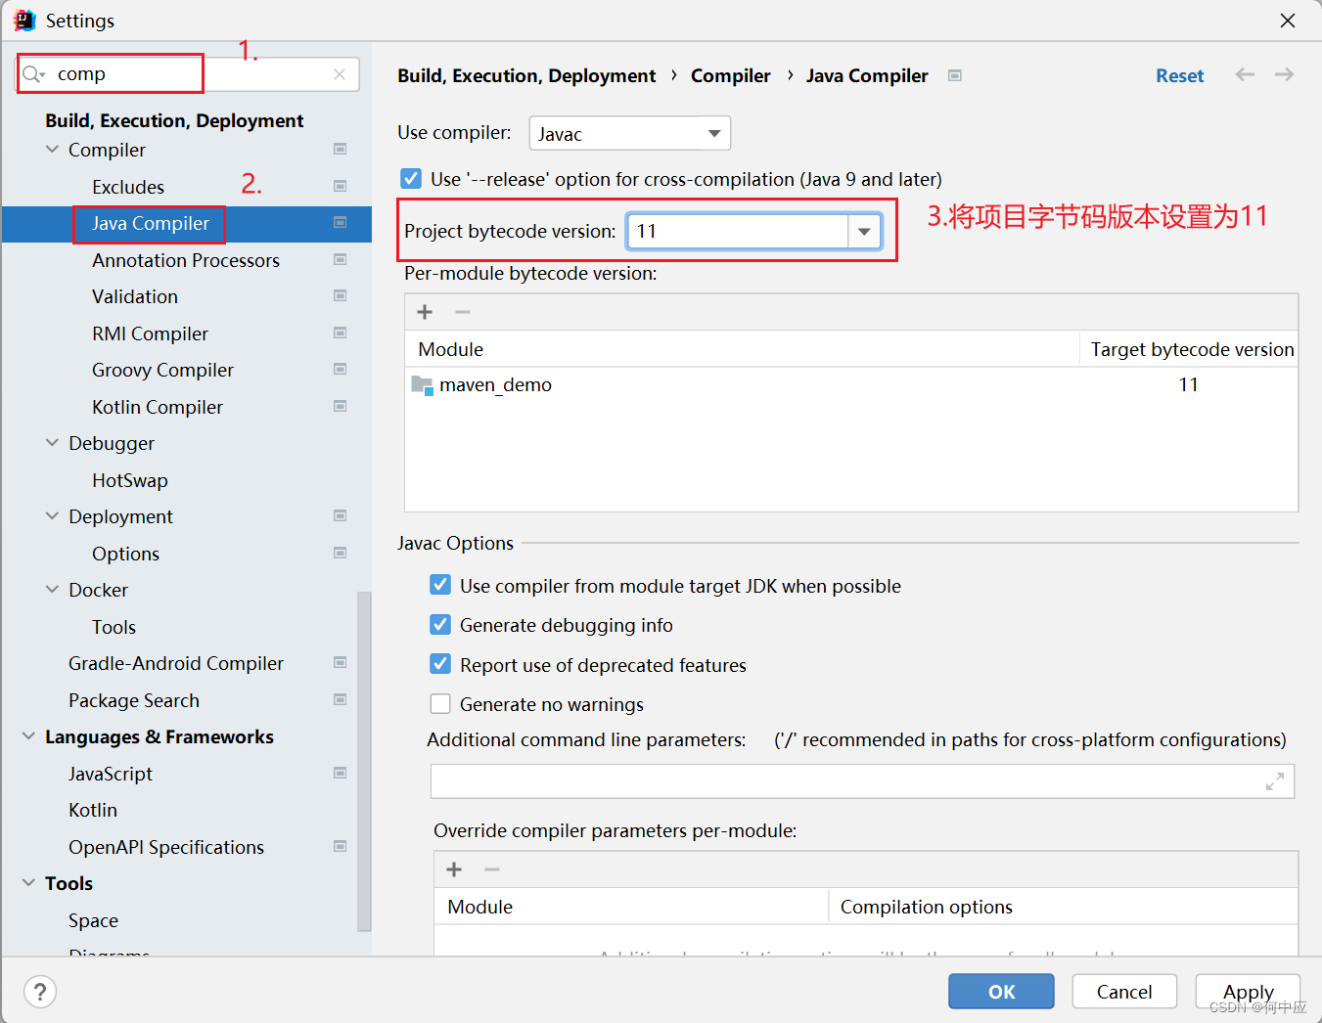Click the Additional command line parameters field

coord(862,781)
